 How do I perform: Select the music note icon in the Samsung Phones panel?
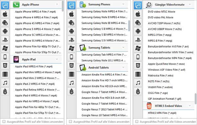pos(72,83)
